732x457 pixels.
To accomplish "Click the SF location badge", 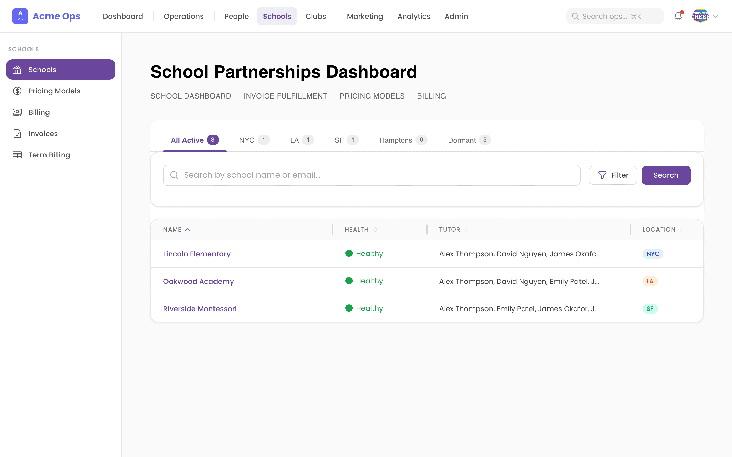I will click(650, 308).
